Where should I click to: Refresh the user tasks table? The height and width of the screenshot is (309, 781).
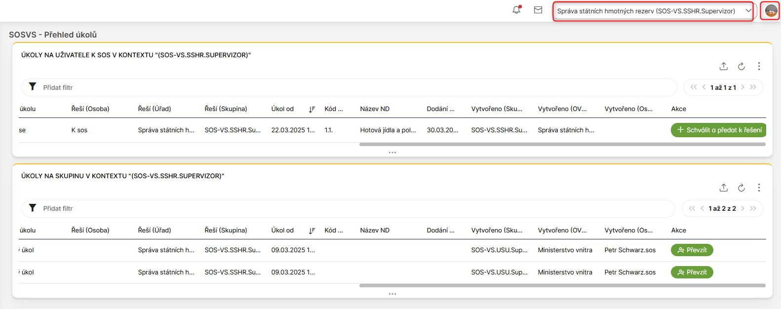[741, 66]
